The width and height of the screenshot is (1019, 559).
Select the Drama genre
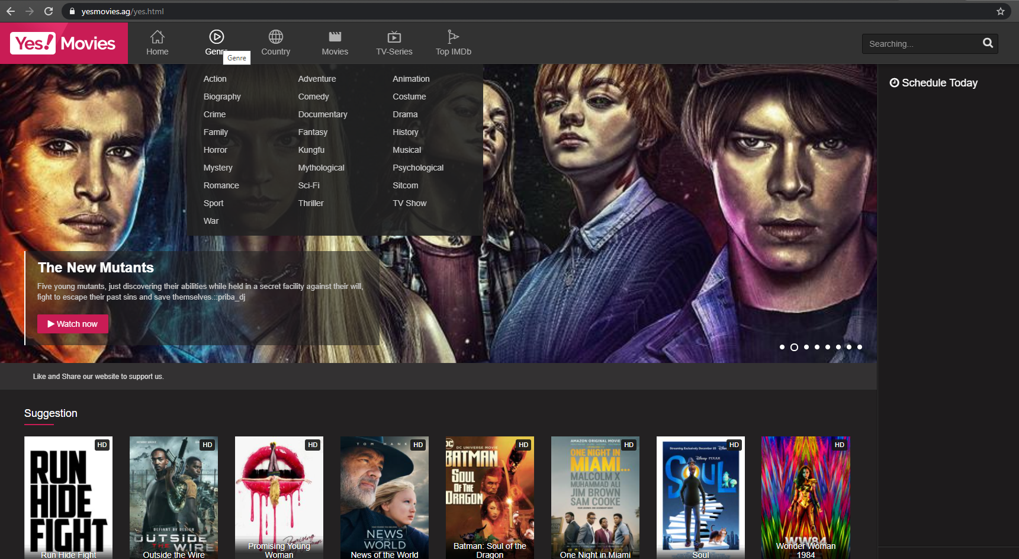(405, 114)
